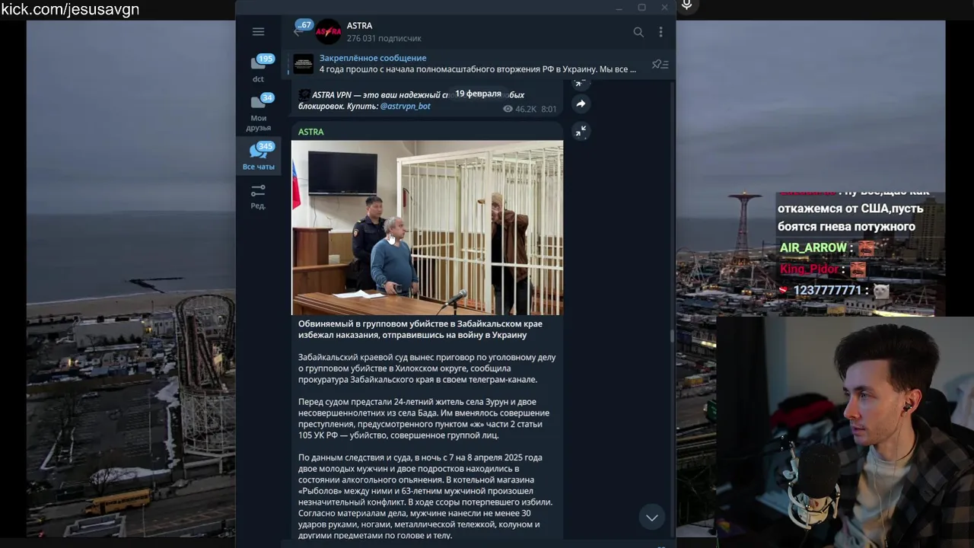Screen dimensions: 974x548
Task: Share the ASTRA VPN post with forward arrow
Action: coord(581,104)
